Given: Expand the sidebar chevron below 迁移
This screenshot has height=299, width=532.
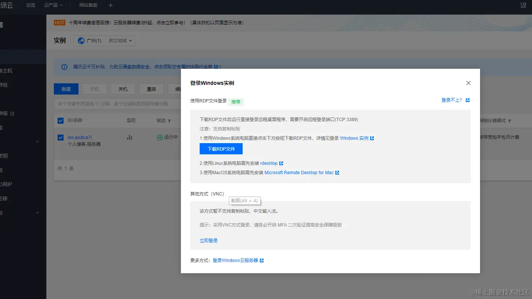Looking at the screenshot, I should (37, 213).
